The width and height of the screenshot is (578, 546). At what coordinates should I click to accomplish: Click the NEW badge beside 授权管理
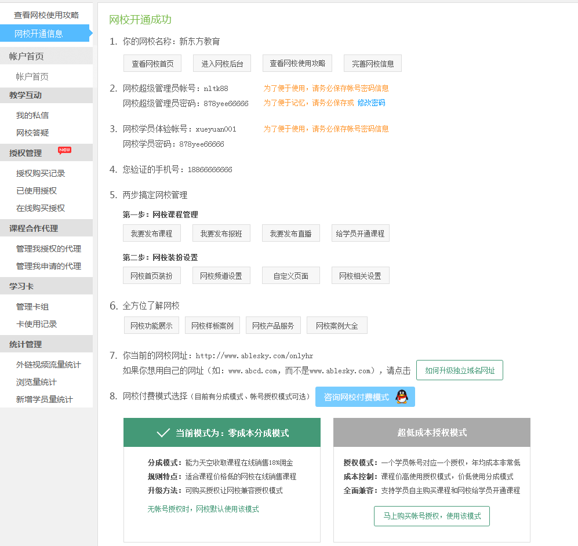pos(64,150)
